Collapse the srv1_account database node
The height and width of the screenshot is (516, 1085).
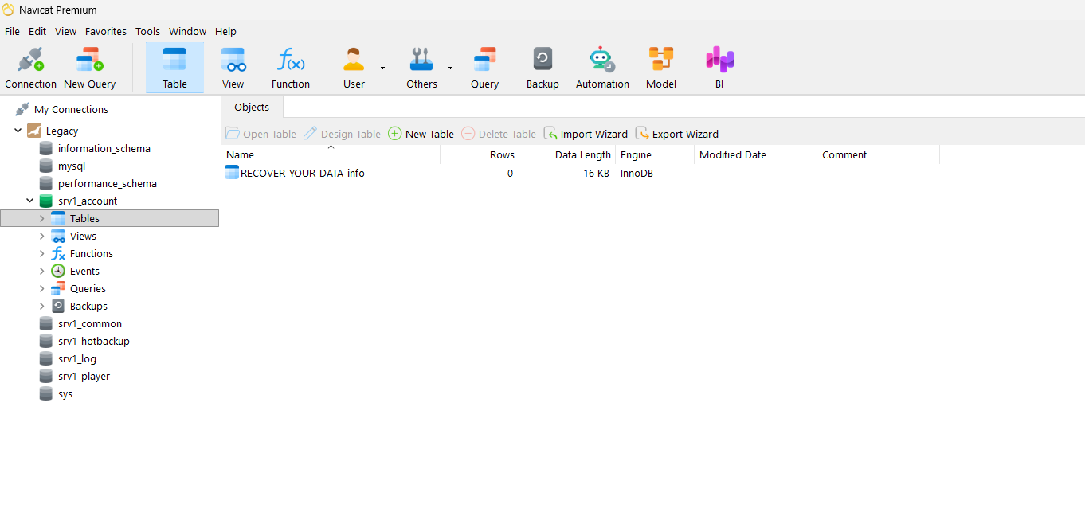coord(30,201)
